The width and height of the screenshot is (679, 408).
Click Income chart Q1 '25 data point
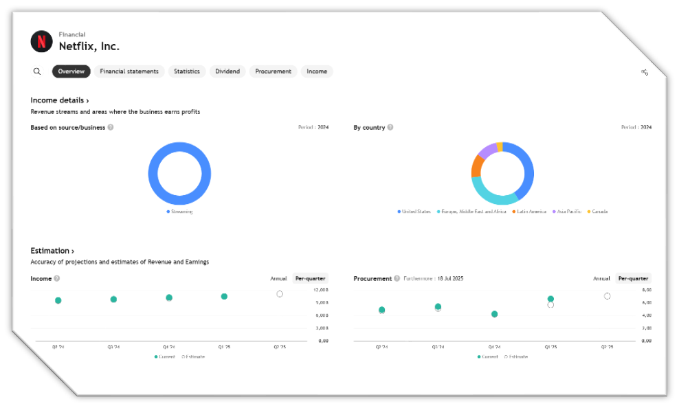224,296
